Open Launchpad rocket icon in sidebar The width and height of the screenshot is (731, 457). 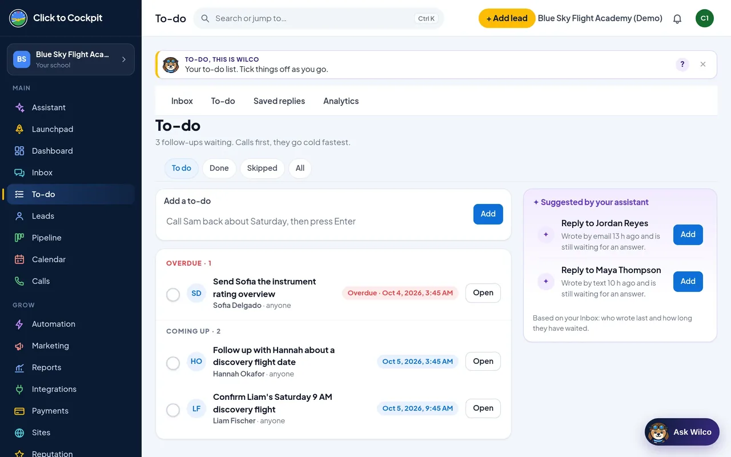(x=19, y=129)
